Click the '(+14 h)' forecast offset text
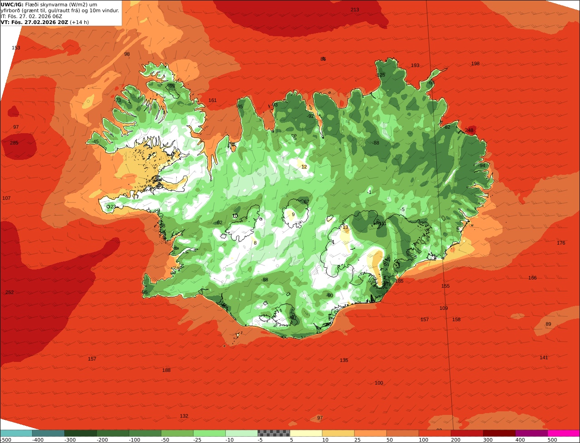 tap(79, 22)
